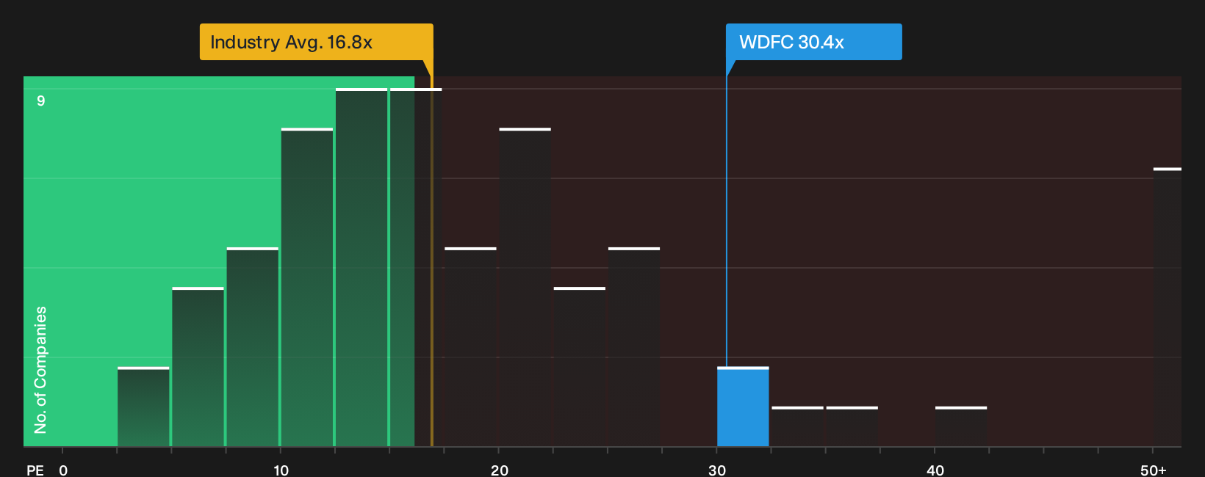The image size is (1205, 477).
Task: Click the PE axis label
Action: (x=35, y=470)
